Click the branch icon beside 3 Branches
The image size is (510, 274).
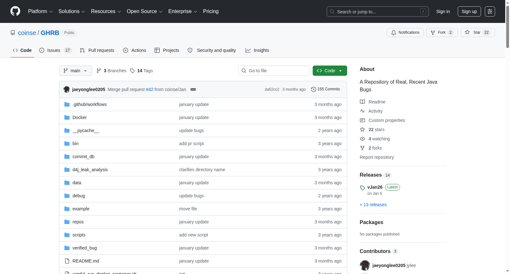pos(99,71)
